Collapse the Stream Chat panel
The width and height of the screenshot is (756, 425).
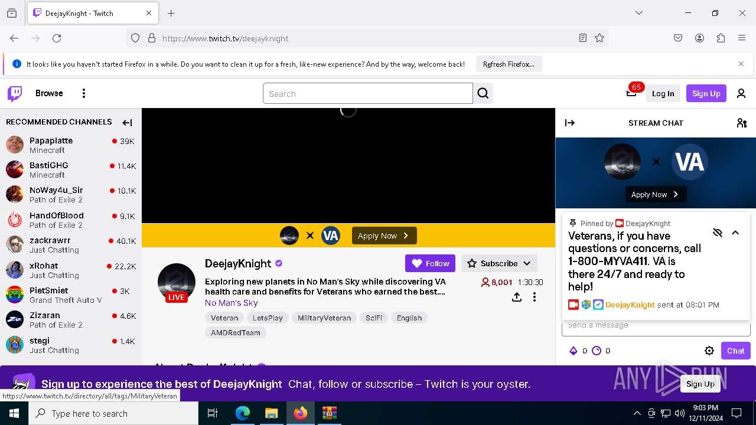[x=570, y=123]
